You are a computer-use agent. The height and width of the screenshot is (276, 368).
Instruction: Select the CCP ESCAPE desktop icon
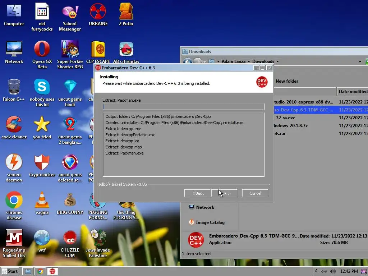[x=98, y=52]
